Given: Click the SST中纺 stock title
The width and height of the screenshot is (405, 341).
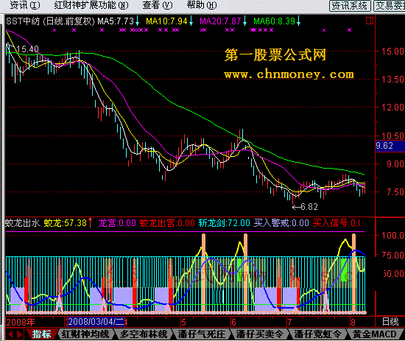Looking at the screenshot, I should 23,21.
